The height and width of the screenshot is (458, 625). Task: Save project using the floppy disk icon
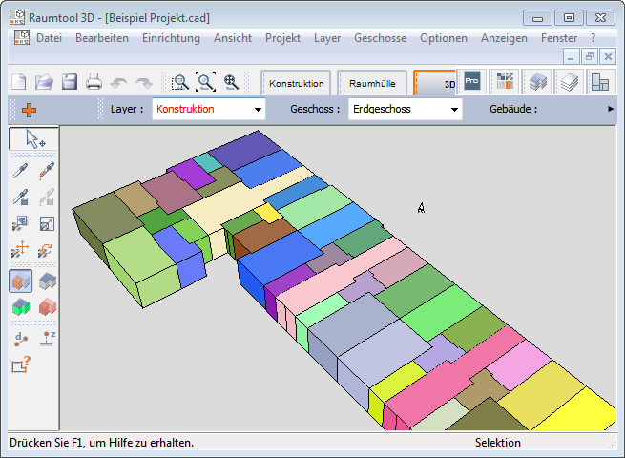tap(70, 82)
